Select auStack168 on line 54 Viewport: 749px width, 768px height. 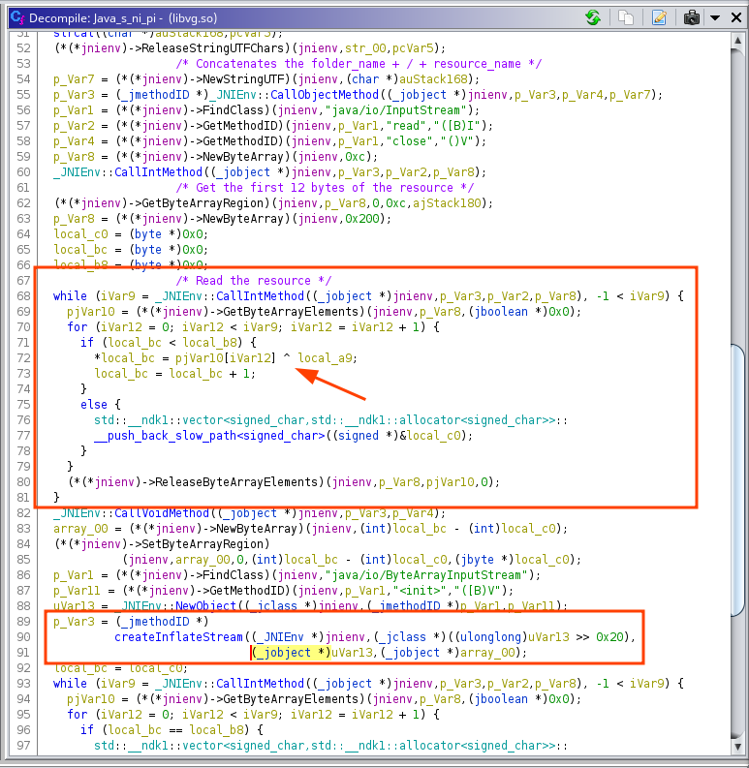coord(433,78)
